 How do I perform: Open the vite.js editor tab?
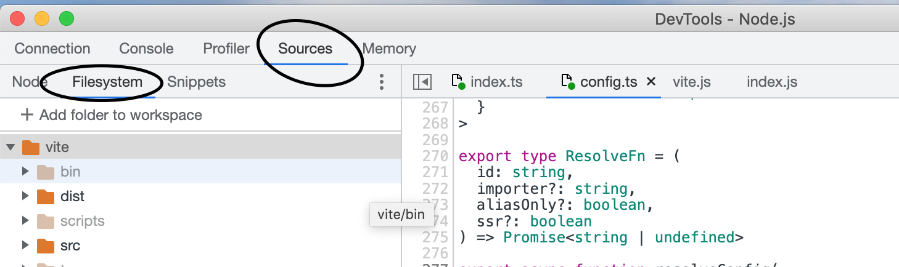692,82
